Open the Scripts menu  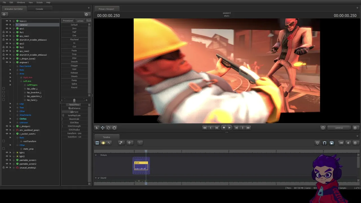point(39,3)
